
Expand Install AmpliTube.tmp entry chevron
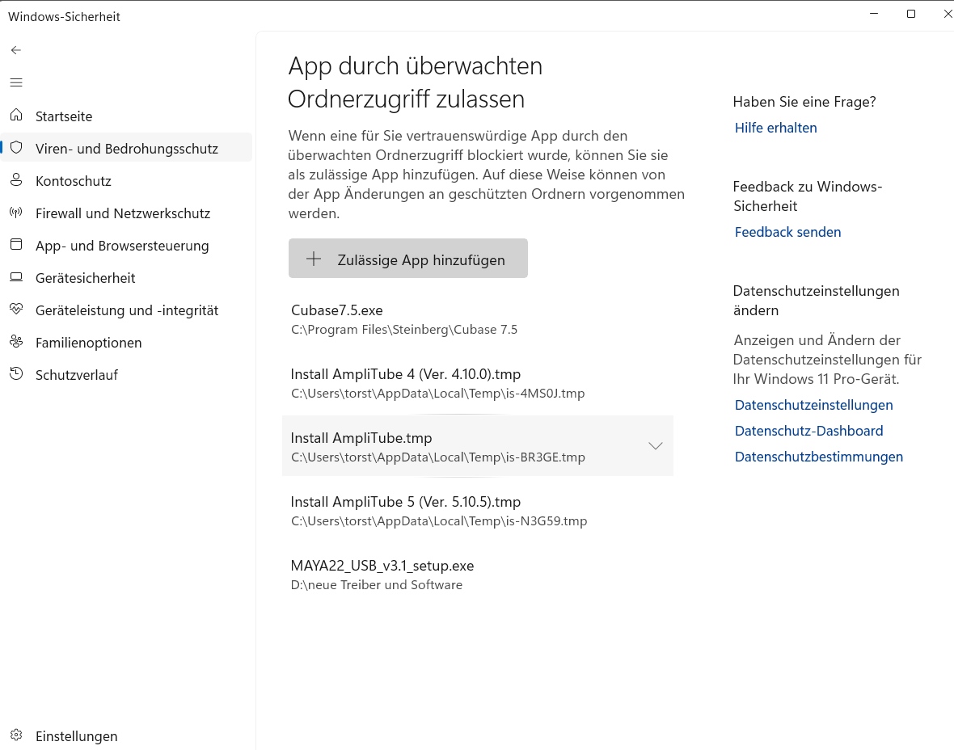[x=655, y=446]
